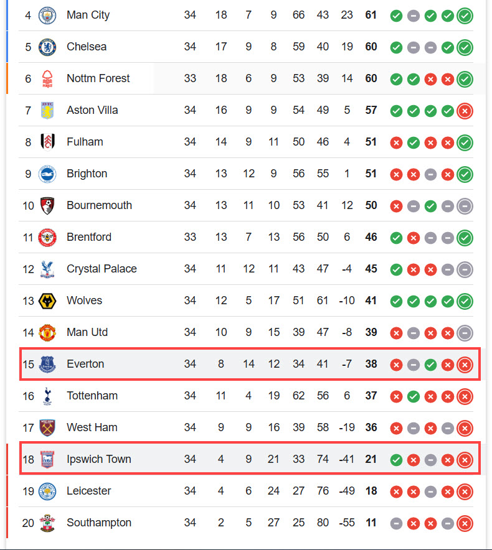Viewport: 492px width, 550px height.
Task: Open the Brighton team link
Action: point(87,174)
